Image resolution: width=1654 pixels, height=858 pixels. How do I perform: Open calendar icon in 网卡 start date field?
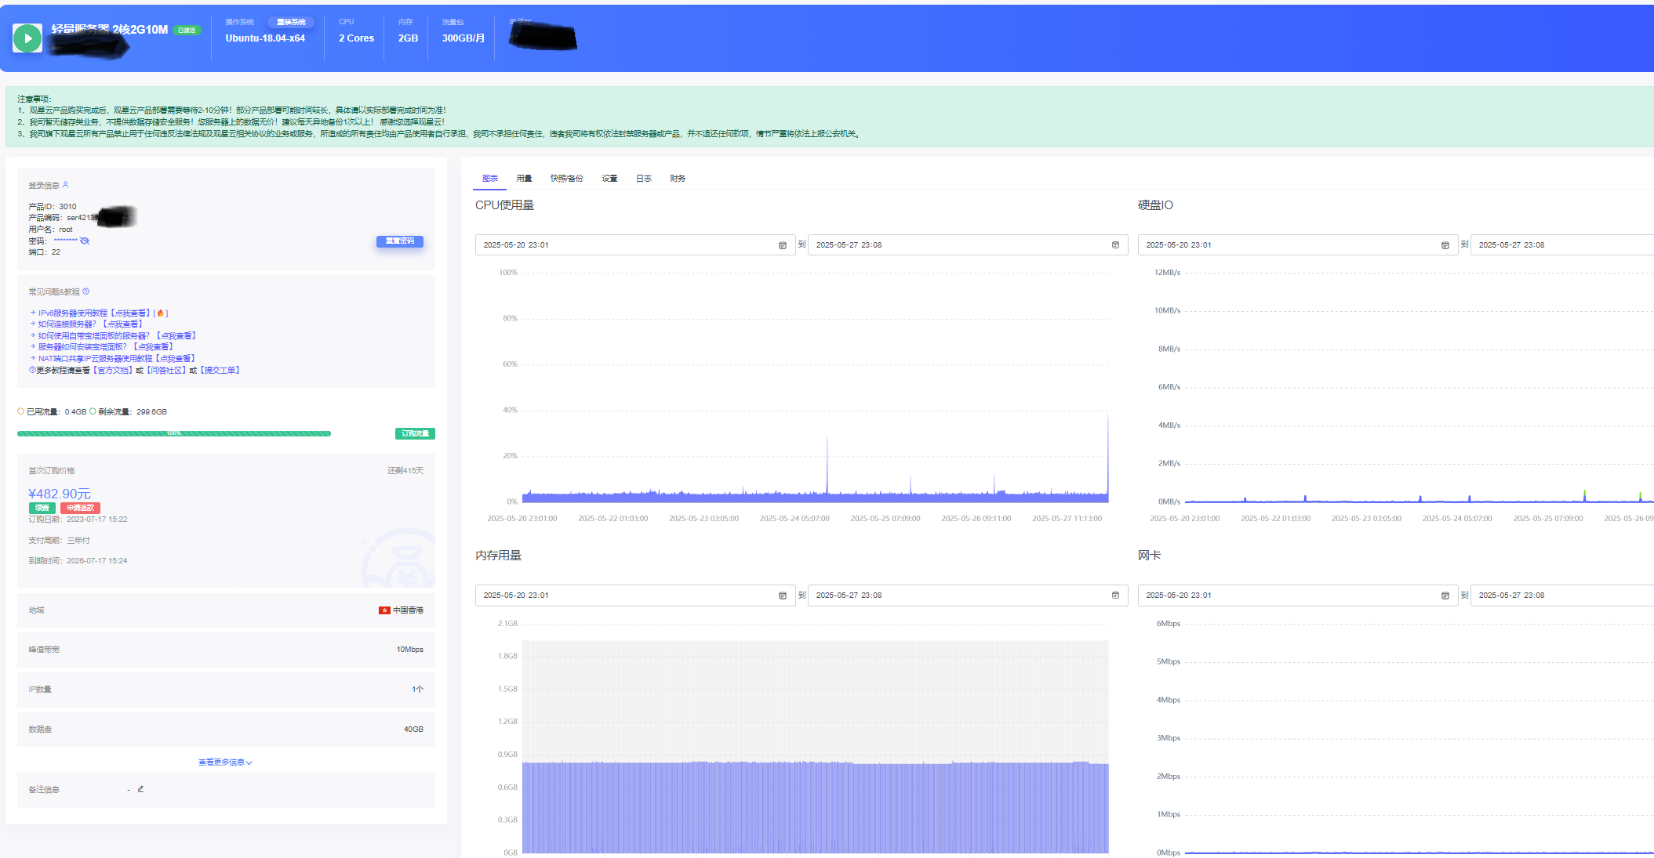pyautogui.click(x=1445, y=596)
